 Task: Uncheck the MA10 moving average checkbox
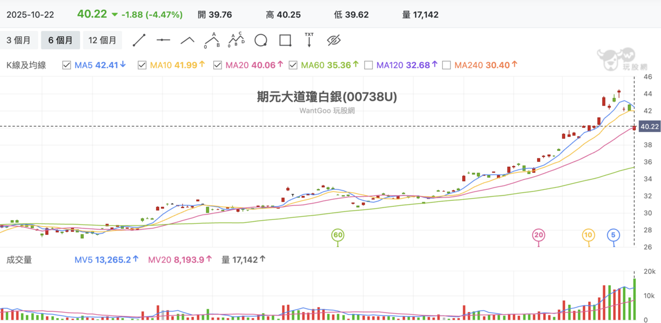tap(142, 65)
